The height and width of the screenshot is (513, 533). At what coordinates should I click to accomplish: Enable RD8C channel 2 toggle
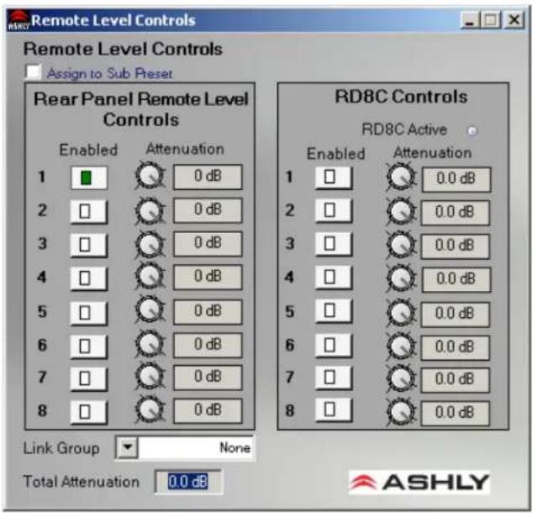tap(333, 211)
